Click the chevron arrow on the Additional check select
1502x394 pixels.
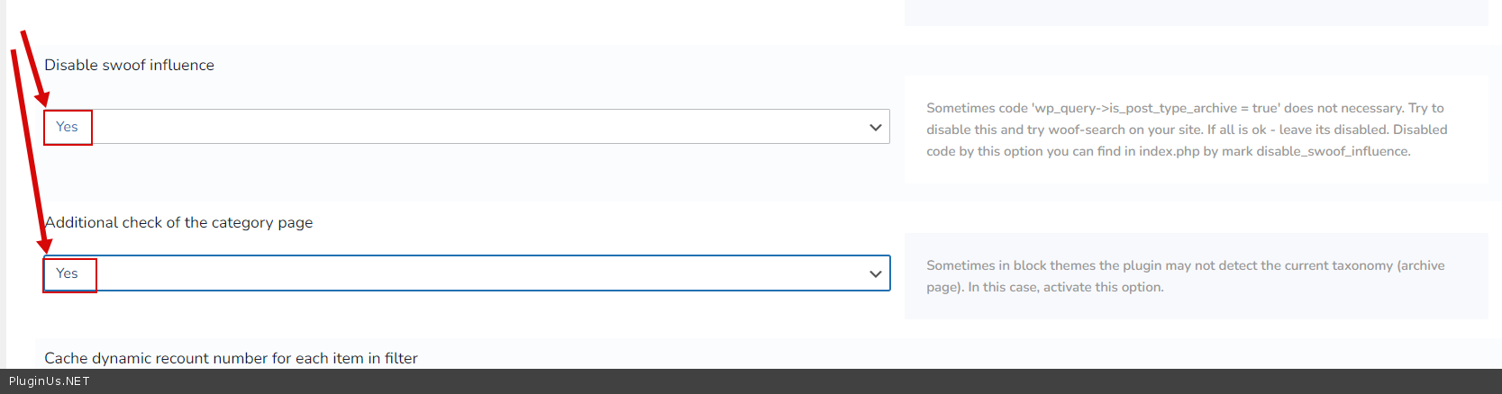[875, 273]
